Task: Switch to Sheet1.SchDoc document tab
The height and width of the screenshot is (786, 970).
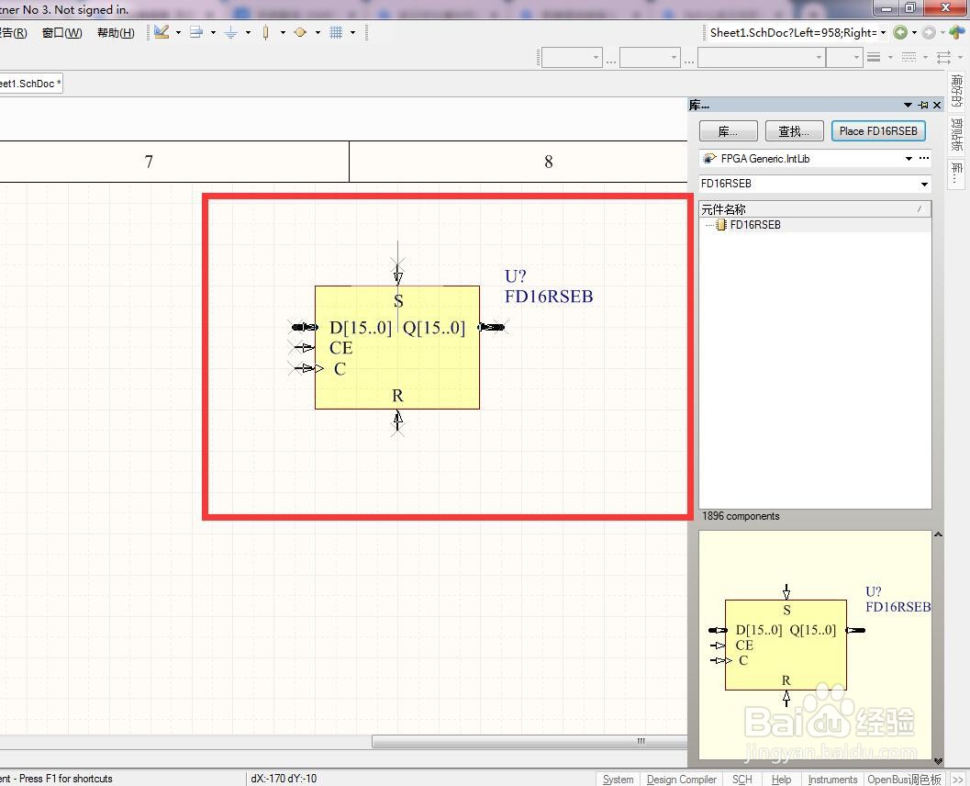Action: [29, 84]
